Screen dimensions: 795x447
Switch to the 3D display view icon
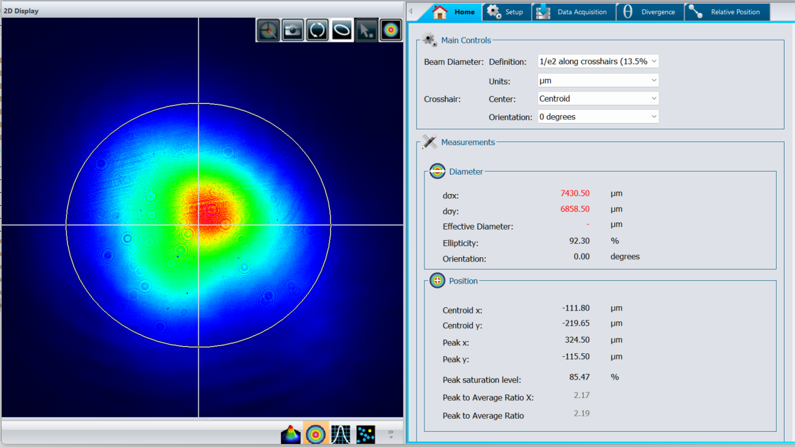click(x=291, y=434)
